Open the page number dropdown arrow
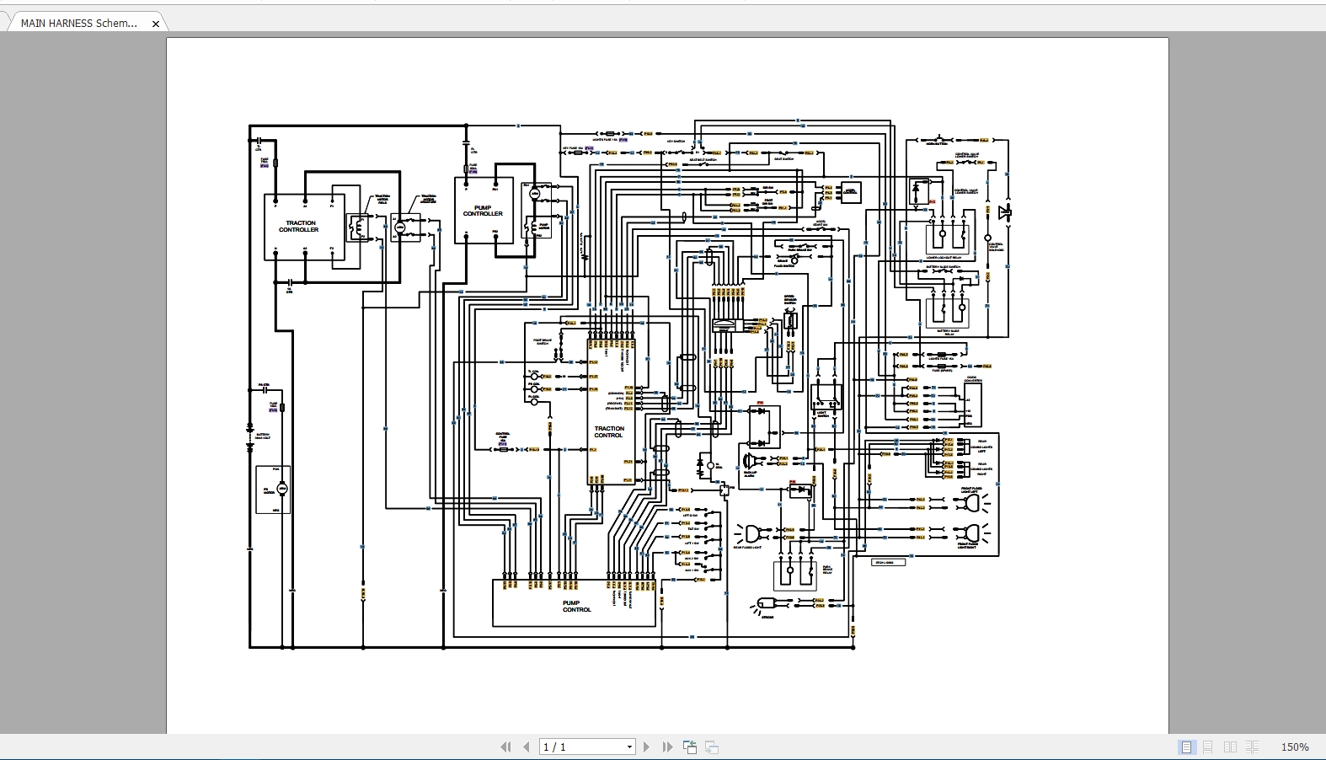Screen dimensions: 1326x760 [x=629, y=747]
